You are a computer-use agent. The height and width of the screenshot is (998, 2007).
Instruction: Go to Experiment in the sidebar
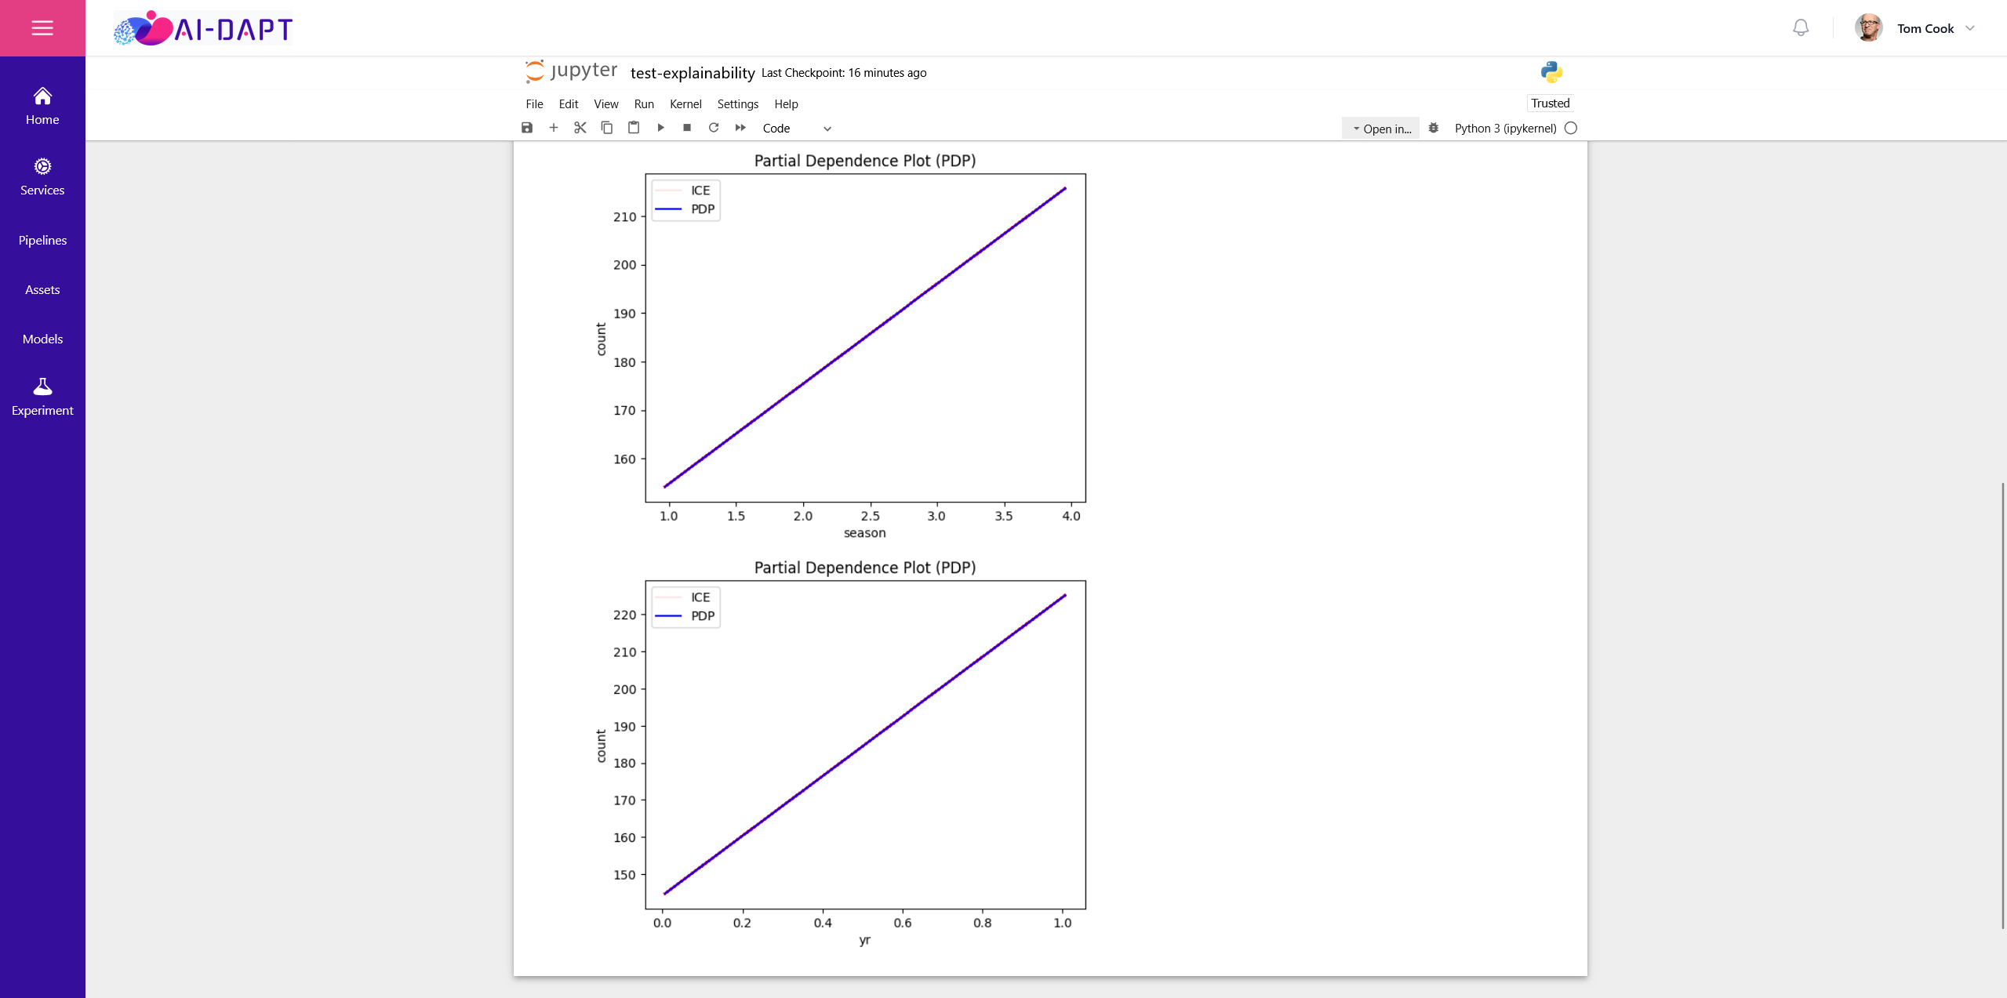pos(42,397)
